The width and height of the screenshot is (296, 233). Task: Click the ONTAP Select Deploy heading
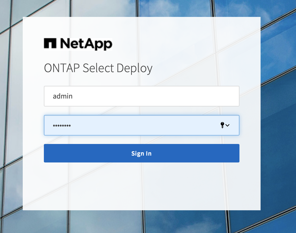[x=98, y=68]
